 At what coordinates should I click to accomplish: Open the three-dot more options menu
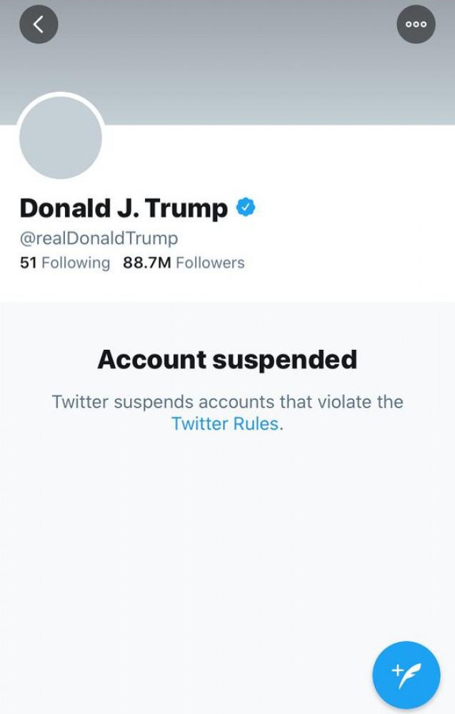click(x=416, y=24)
